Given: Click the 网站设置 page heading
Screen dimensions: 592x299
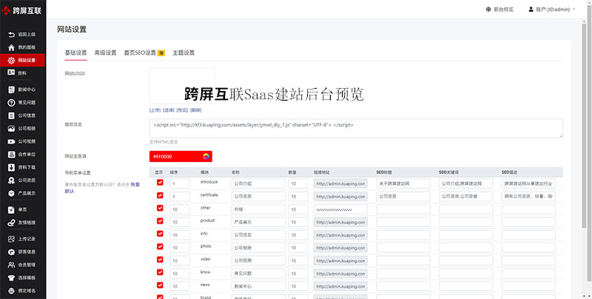Looking at the screenshot, I should tap(72, 30).
